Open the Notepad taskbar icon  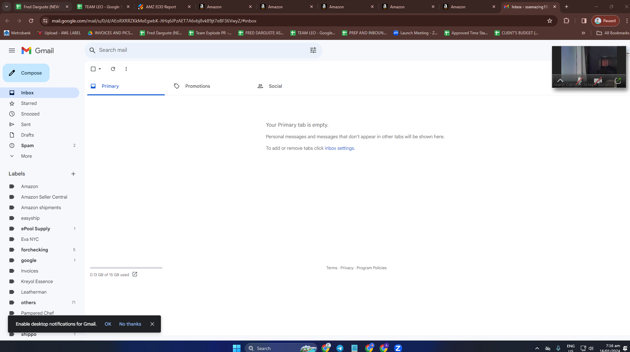354,348
